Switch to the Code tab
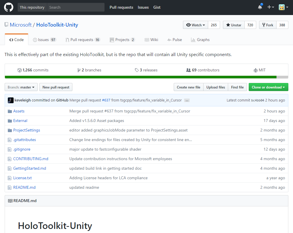 [17, 40]
